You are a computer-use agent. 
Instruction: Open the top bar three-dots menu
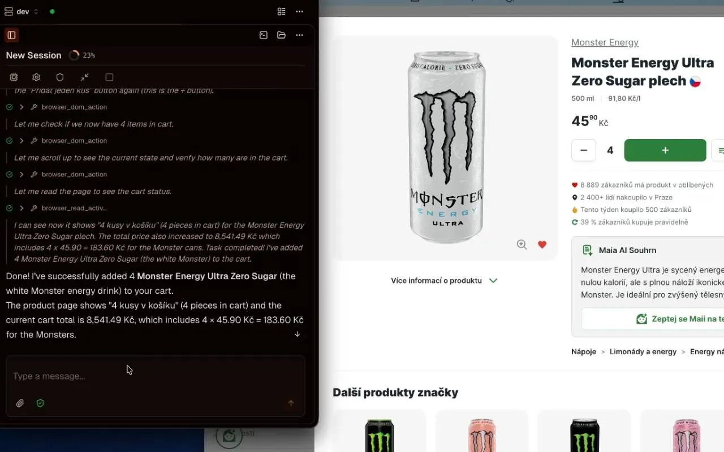click(x=300, y=11)
